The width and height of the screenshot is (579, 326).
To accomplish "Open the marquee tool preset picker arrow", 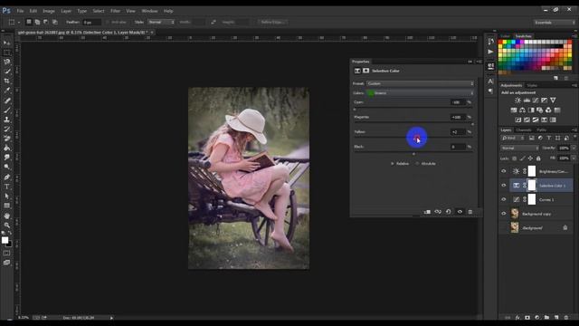I will (19, 22).
